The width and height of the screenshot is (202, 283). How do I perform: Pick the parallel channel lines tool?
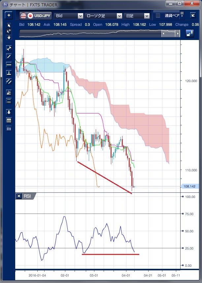[x=9, y=81]
